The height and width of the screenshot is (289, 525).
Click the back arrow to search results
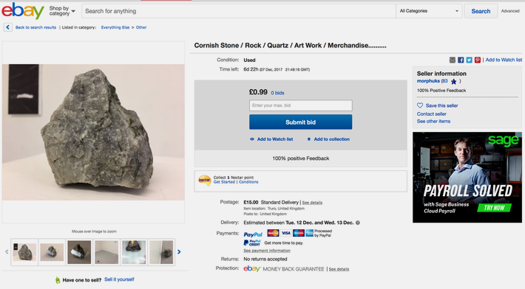click(x=7, y=27)
